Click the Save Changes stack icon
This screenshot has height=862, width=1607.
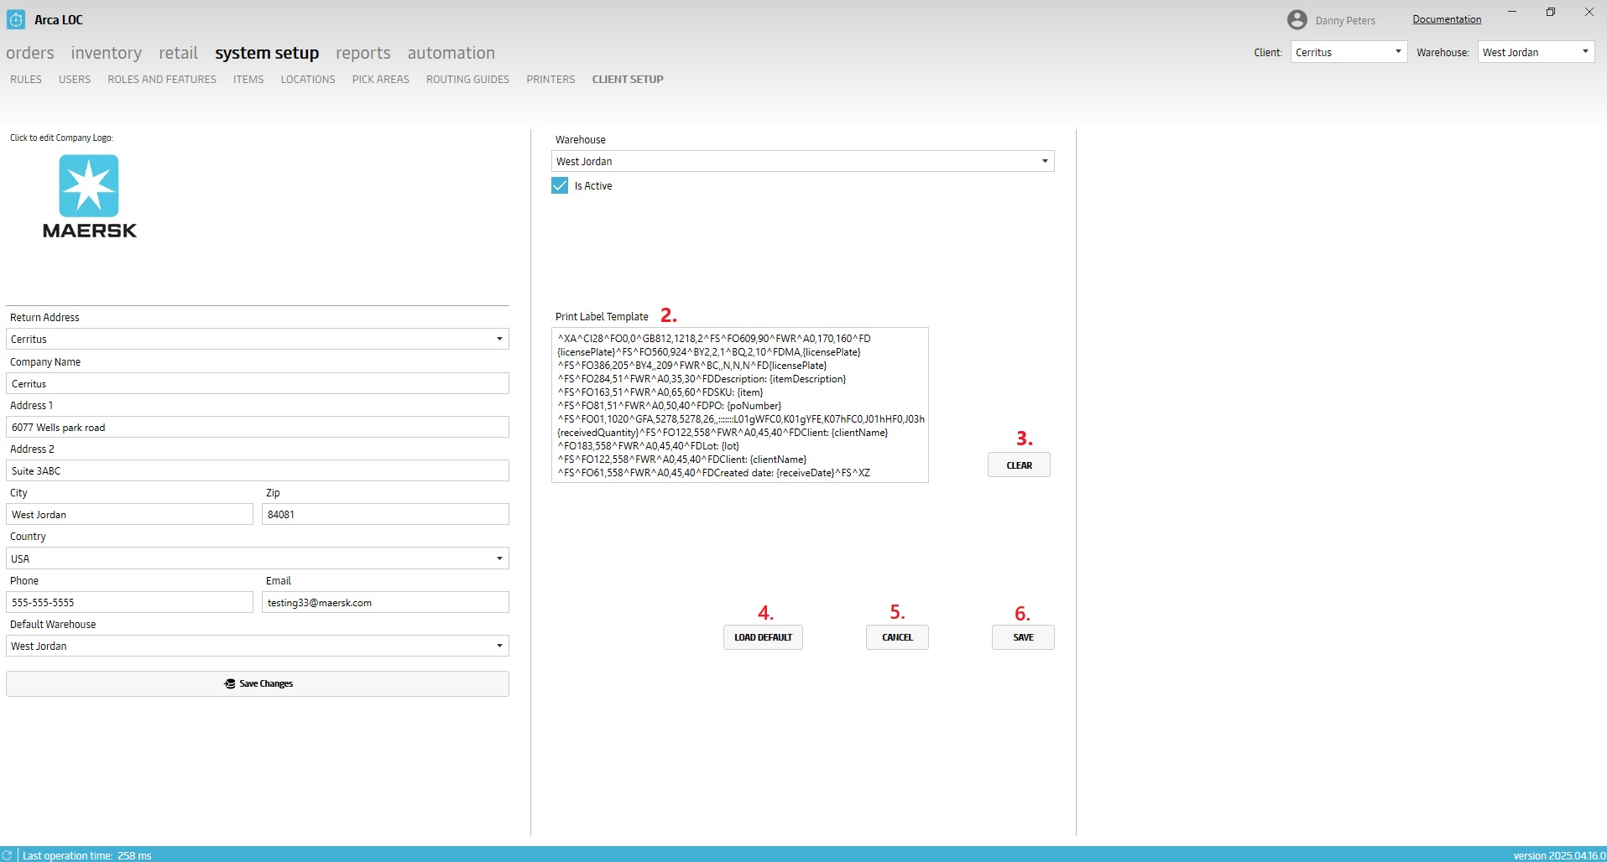coord(230,683)
